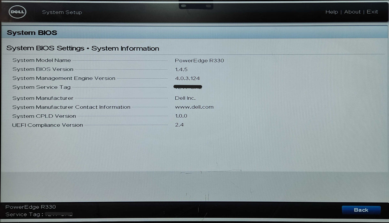This screenshot has width=389, height=223.
Task: Click PowerEdge R330 in the bottom status bar
Action: [x=31, y=207]
